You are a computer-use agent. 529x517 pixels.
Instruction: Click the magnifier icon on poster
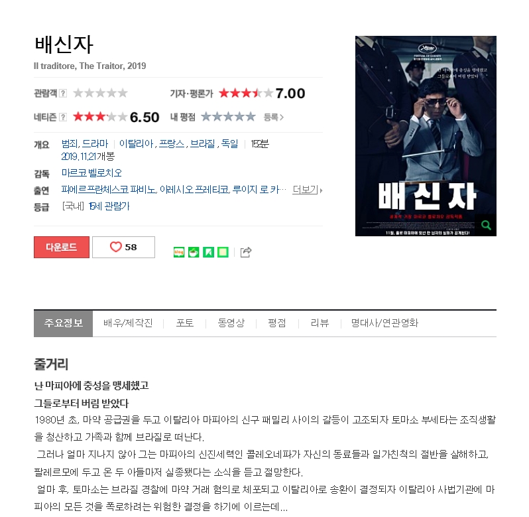[x=486, y=225]
